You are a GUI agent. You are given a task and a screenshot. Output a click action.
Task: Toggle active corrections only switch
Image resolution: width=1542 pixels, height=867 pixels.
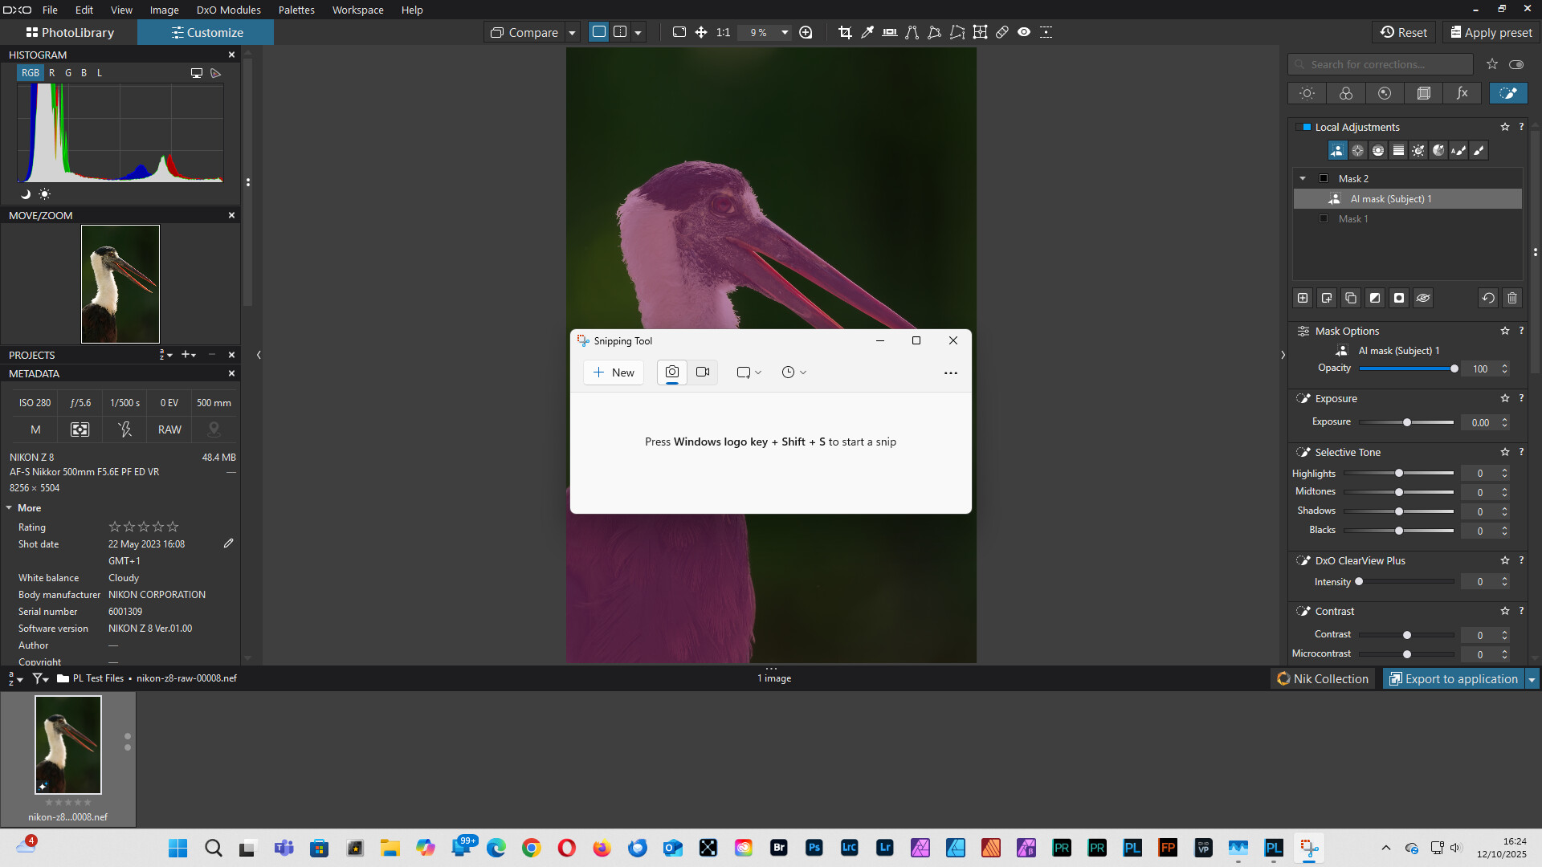click(x=1516, y=64)
